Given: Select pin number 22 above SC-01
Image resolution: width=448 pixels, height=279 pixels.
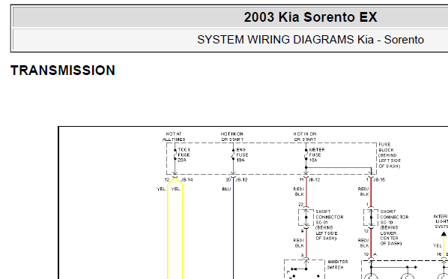Looking at the screenshot, I should point(301,204).
